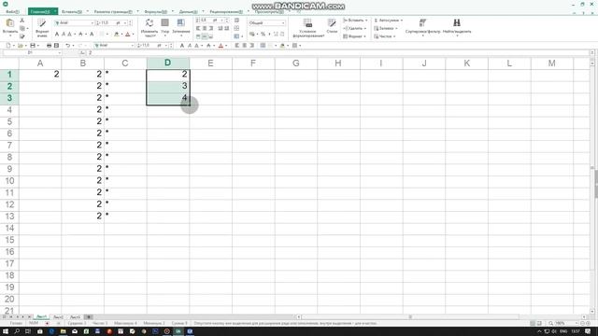Click the percent style icon
Viewport: 598px width, 336px height.
(x=263, y=35)
